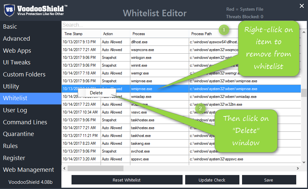Screen dimensions: 308x189
Task: Open the Rules tab
Action: point(31,146)
